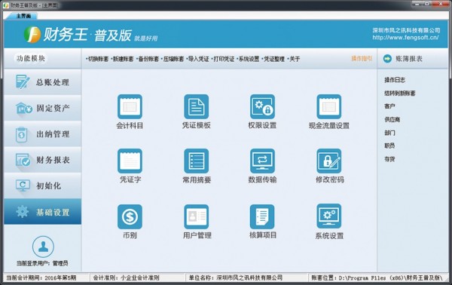Open the 用户管理 ID card icon
452x285 pixels.
(197, 216)
